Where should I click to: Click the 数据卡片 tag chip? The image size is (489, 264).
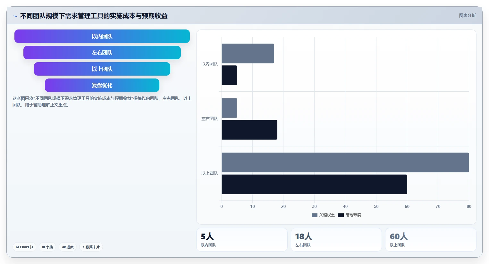click(91, 247)
